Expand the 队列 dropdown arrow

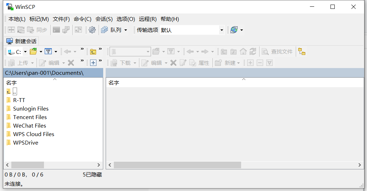click(x=126, y=30)
